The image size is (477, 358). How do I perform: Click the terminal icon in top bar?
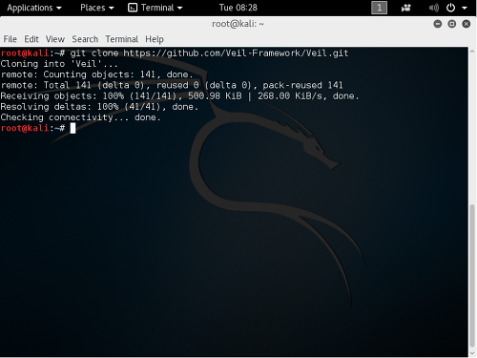click(x=133, y=8)
